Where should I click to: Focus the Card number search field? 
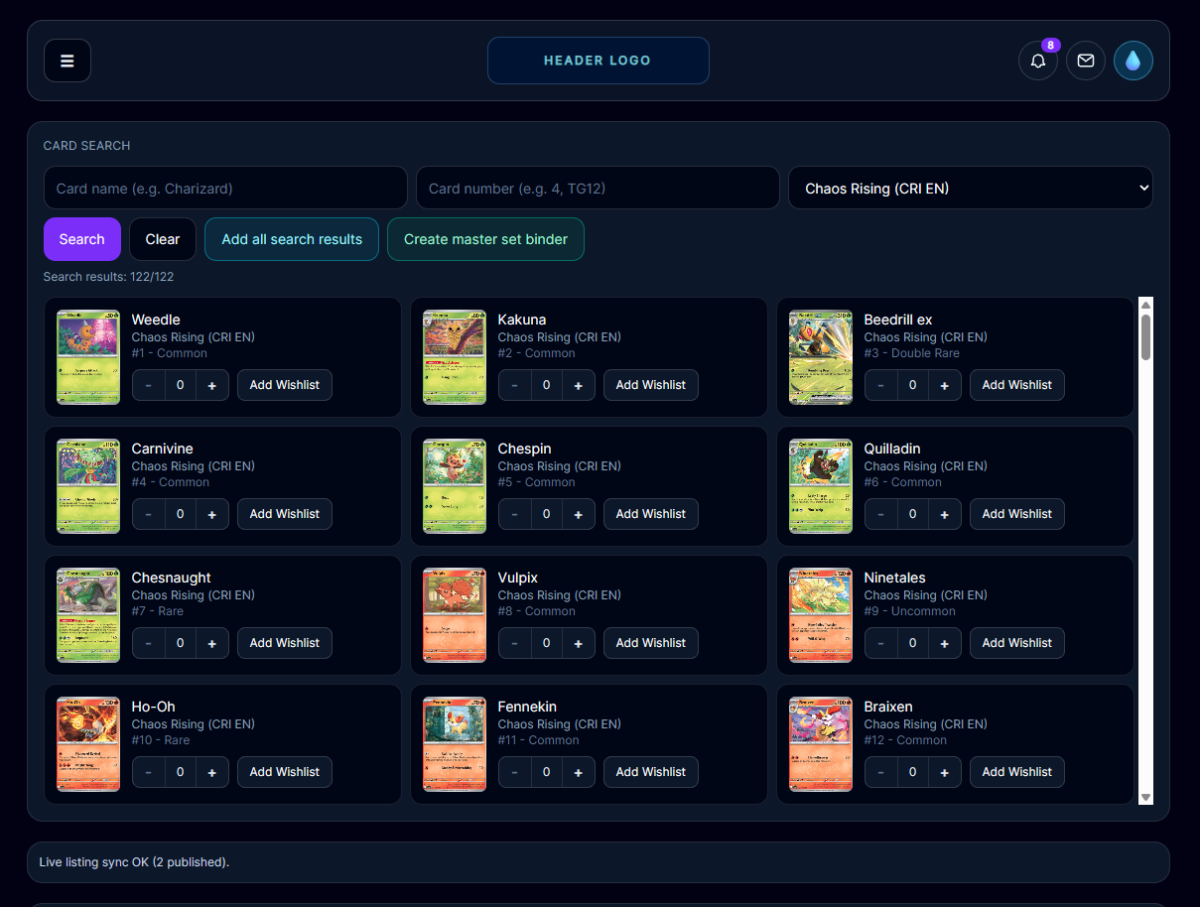[598, 188]
